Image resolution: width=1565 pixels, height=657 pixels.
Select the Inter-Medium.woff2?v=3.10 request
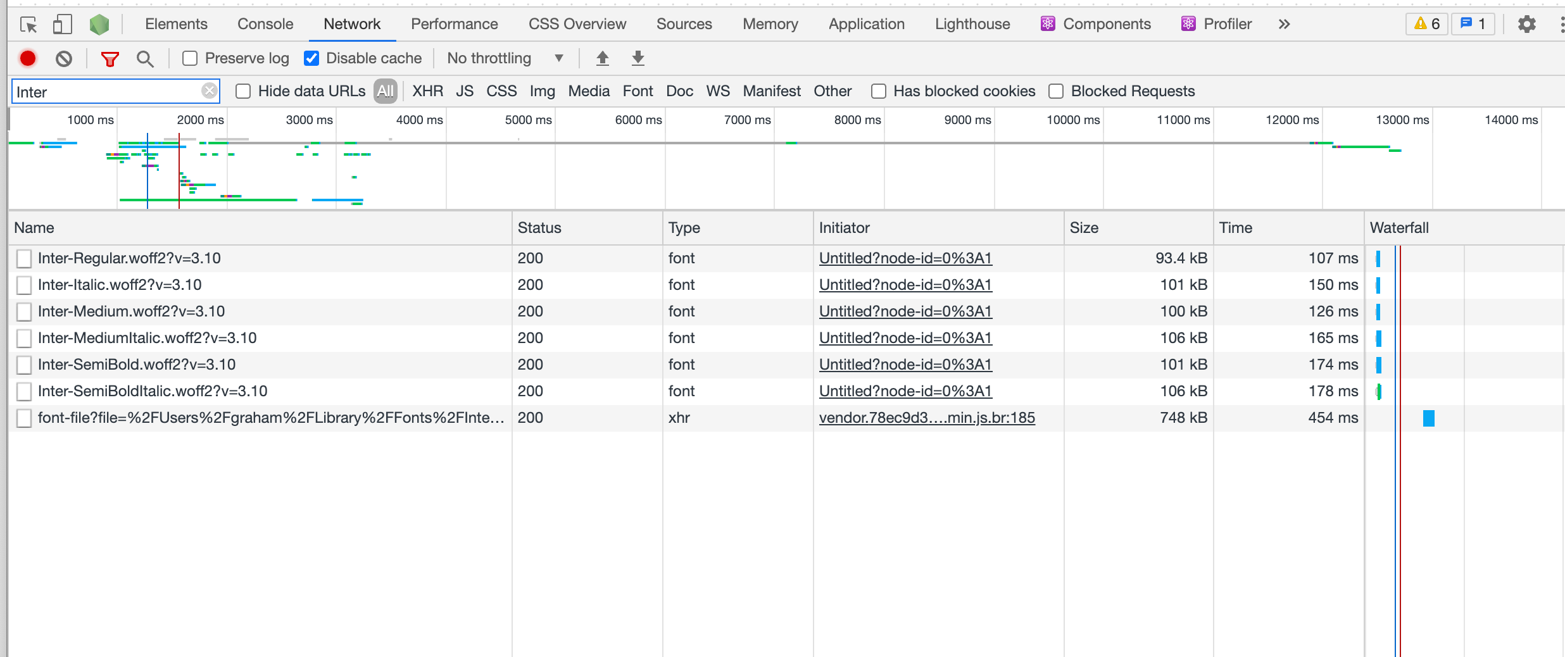pyautogui.click(x=131, y=311)
